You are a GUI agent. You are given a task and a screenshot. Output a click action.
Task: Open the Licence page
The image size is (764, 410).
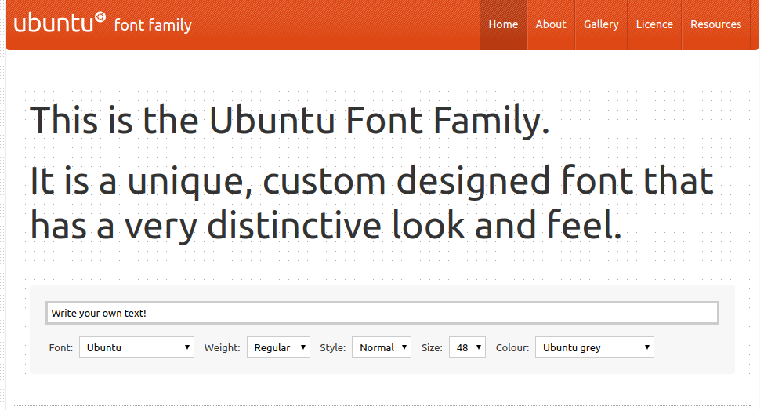(x=654, y=24)
